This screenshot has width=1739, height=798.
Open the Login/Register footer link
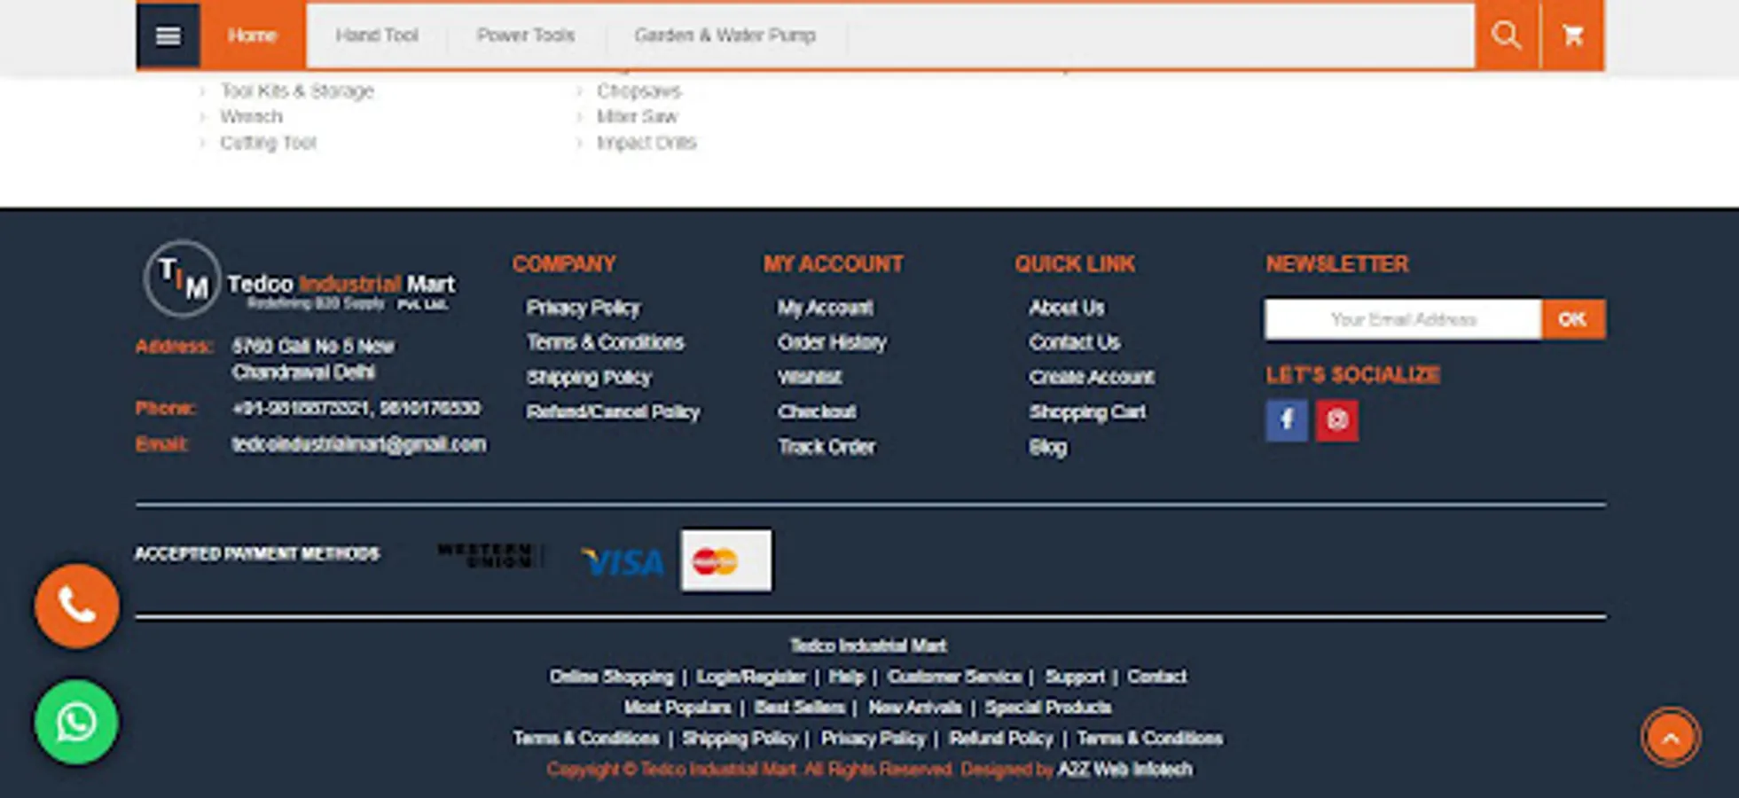tap(751, 677)
